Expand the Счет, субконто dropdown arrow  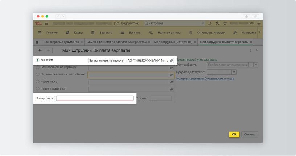pos(251,65)
